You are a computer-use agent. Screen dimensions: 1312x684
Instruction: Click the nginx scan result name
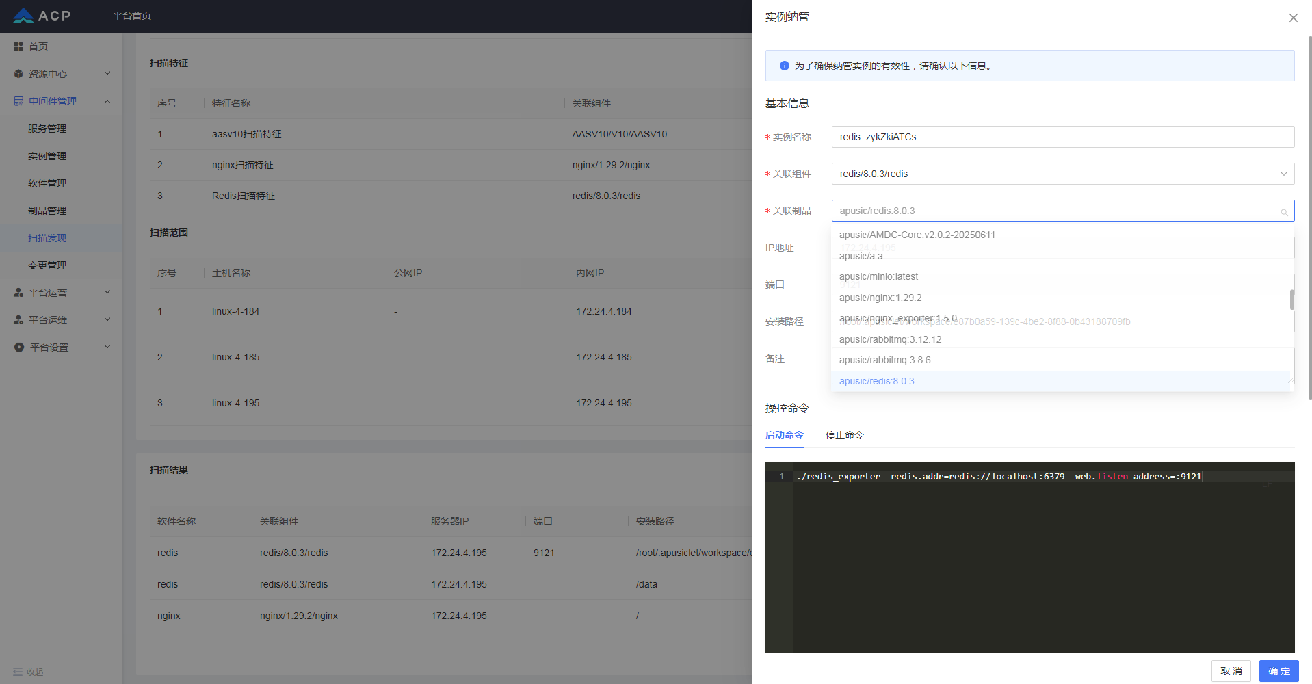169,616
